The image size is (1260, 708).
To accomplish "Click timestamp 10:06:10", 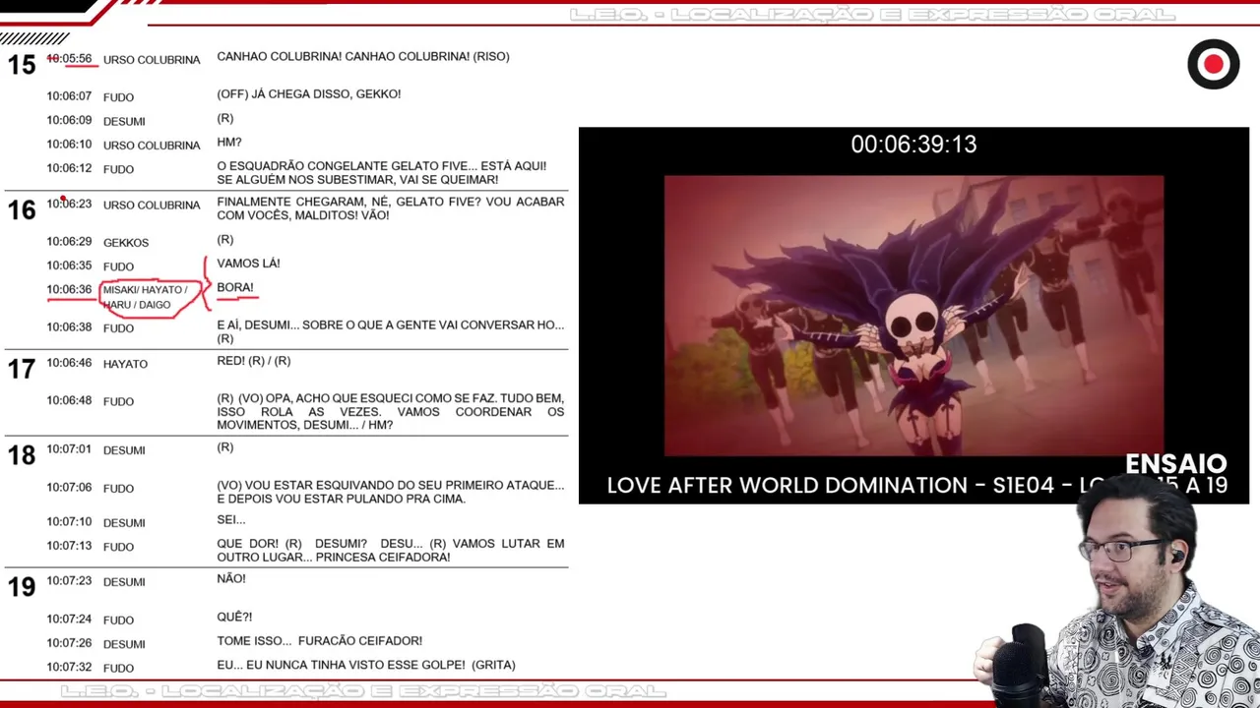I will tap(69, 145).
